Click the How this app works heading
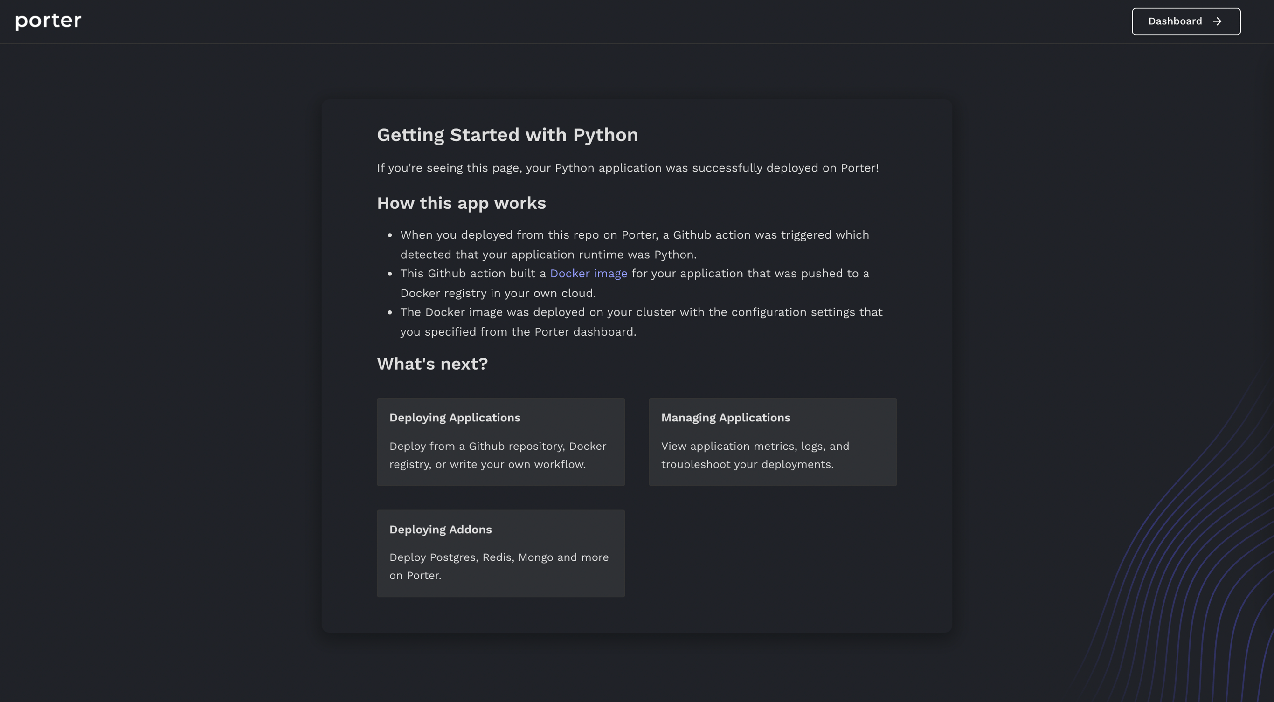The width and height of the screenshot is (1274, 702). coord(462,203)
